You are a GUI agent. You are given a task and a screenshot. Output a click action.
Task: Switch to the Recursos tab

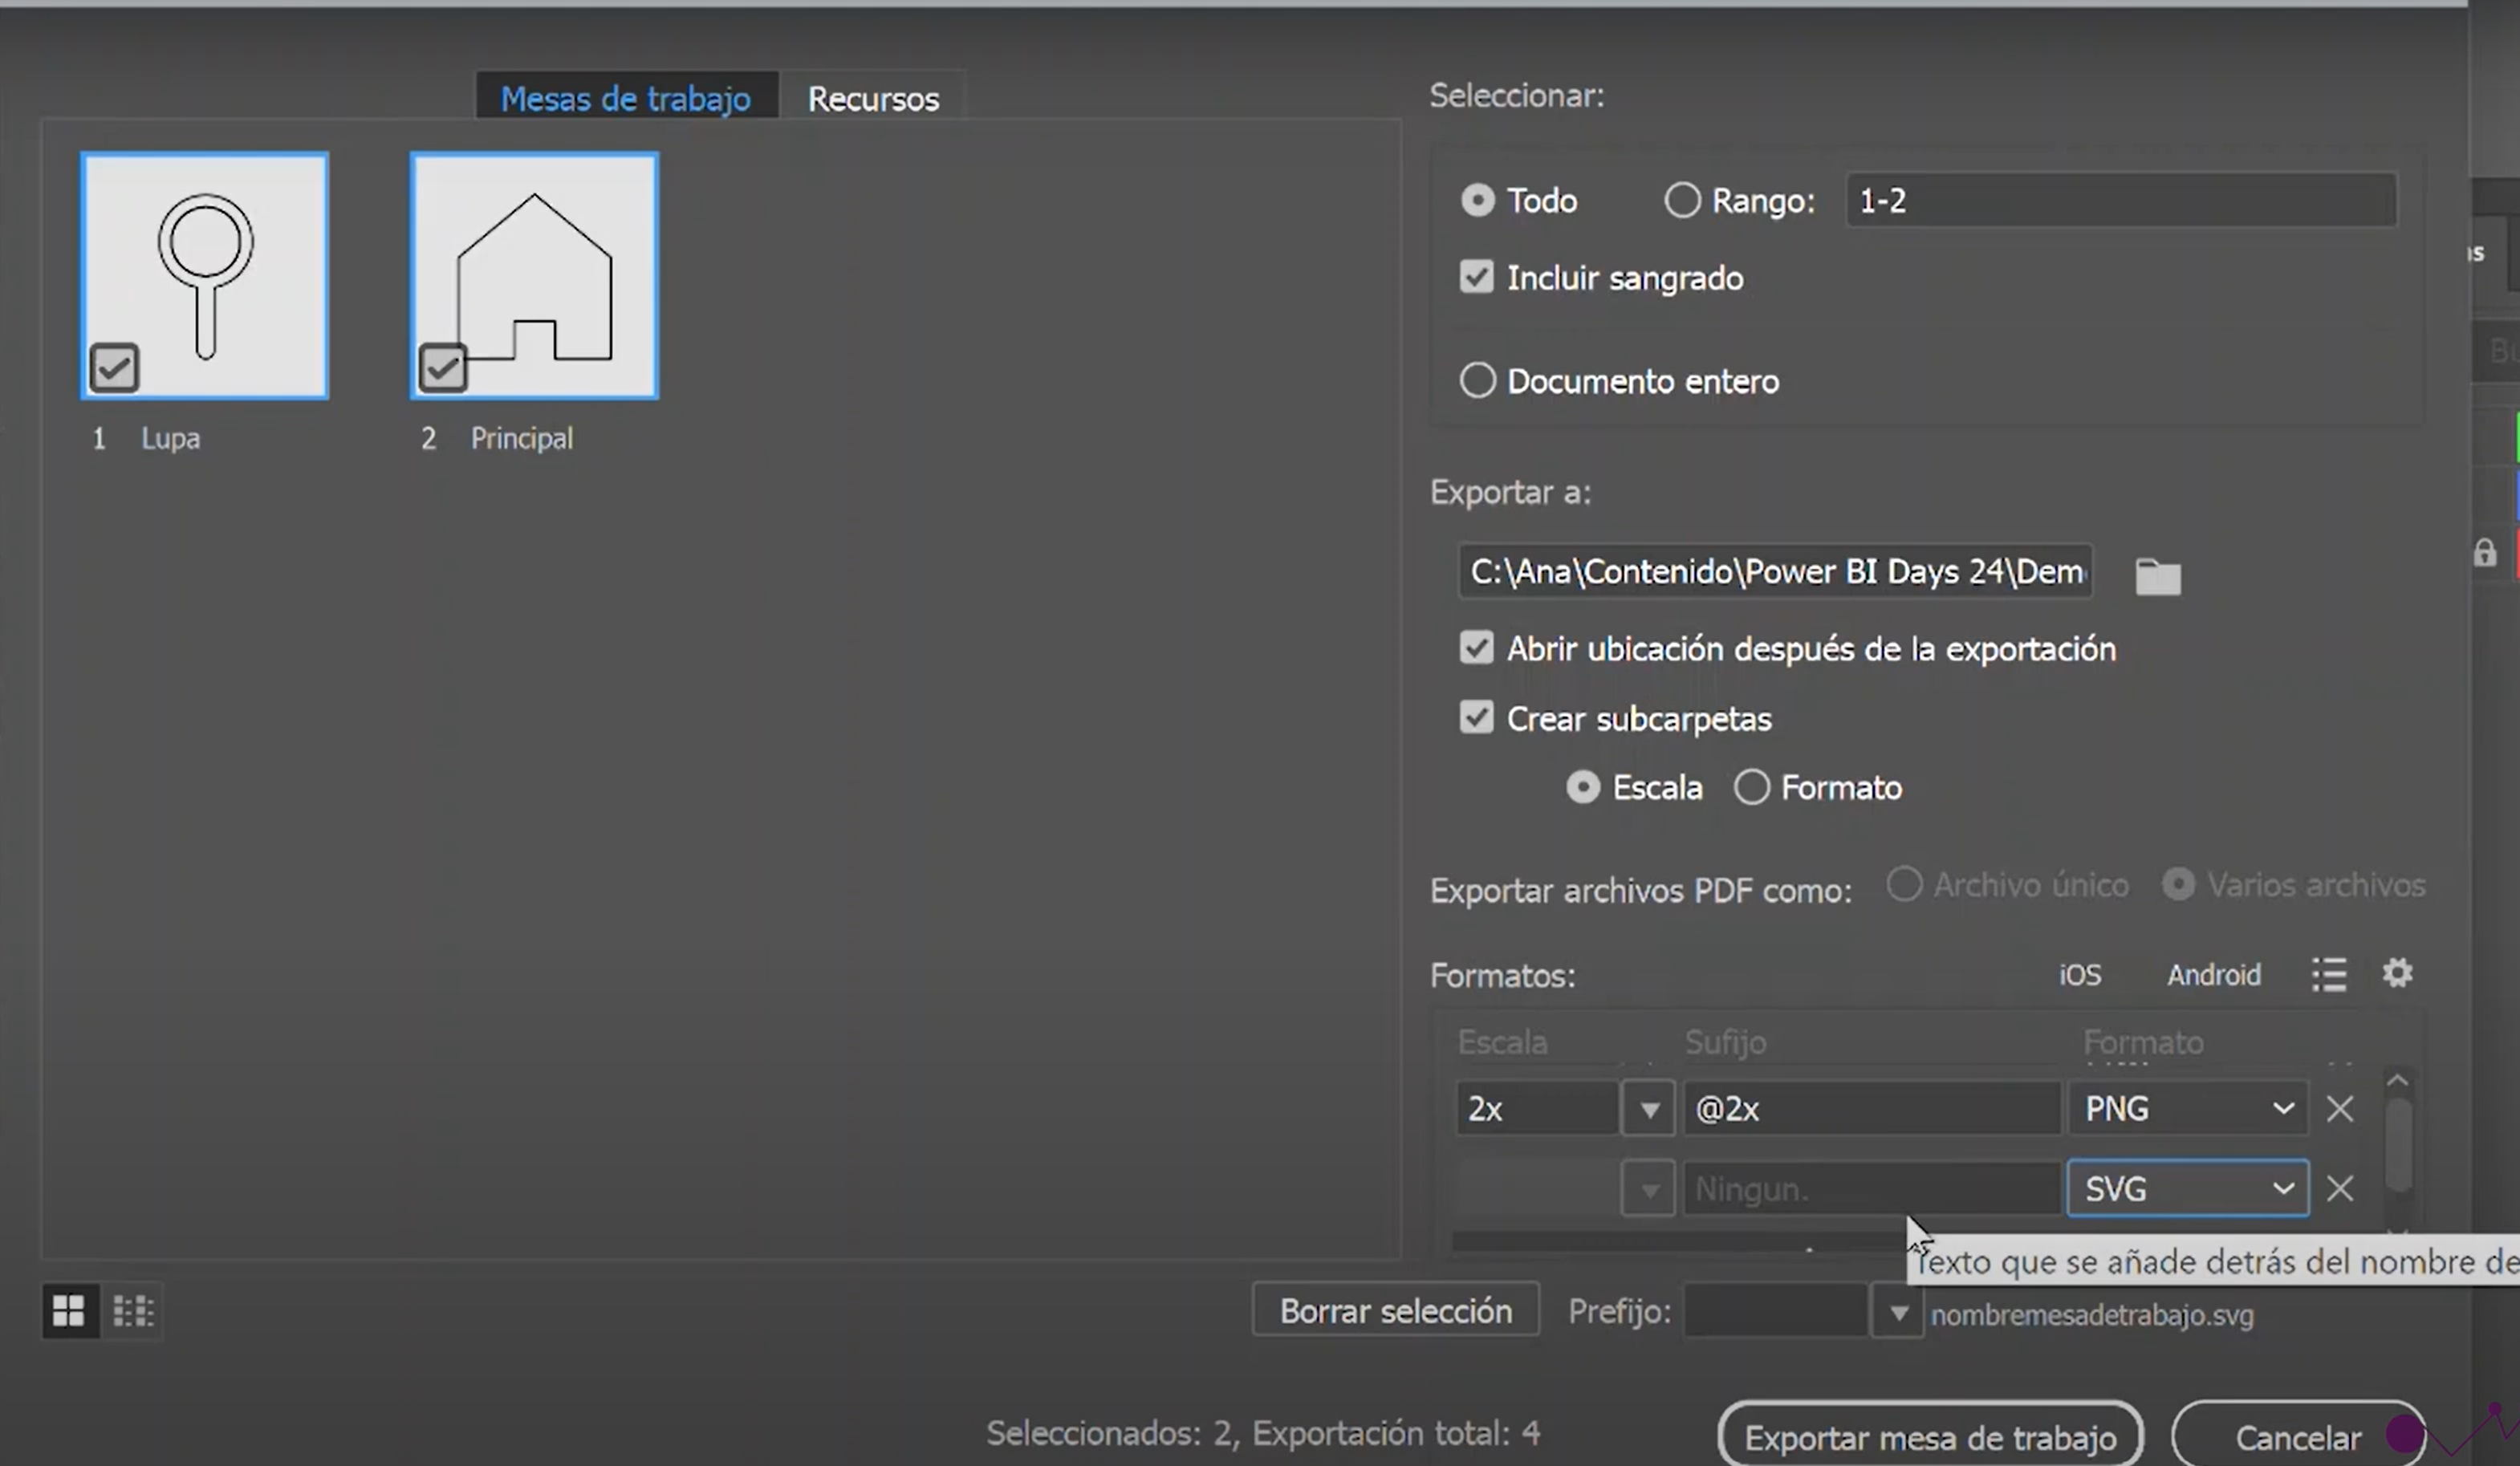click(873, 99)
